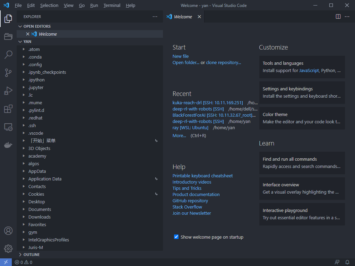Open Printable keyboard cheatsheet link
The width and height of the screenshot is (355, 266).
pyautogui.click(x=202, y=176)
